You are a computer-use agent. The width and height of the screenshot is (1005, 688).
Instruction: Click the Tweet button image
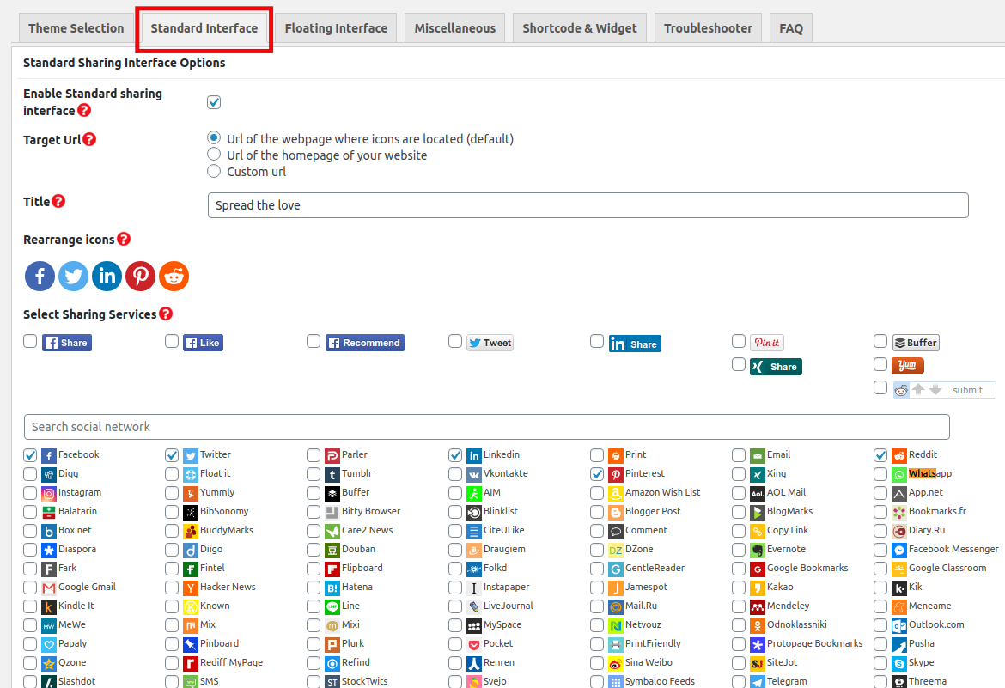490,343
